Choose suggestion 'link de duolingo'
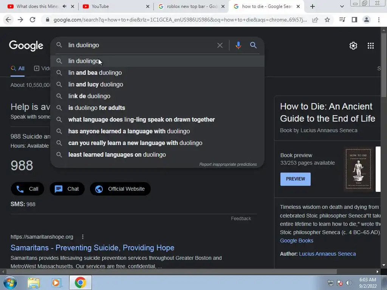 pyautogui.click(x=158, y=96)
